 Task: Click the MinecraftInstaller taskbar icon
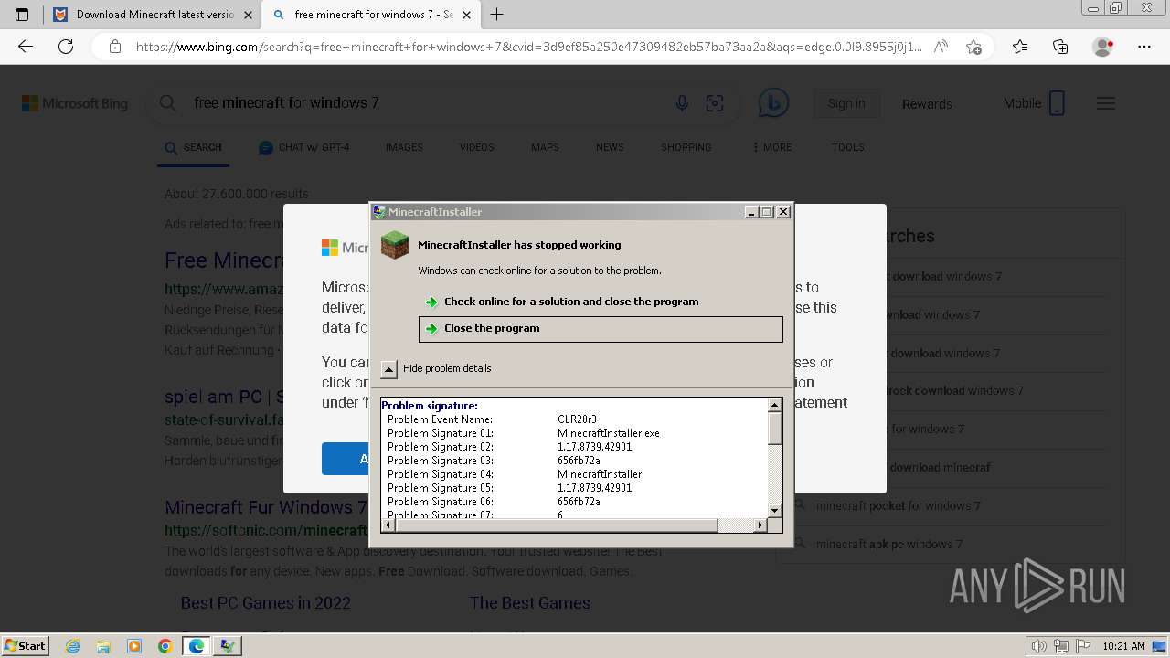(228, 646)
